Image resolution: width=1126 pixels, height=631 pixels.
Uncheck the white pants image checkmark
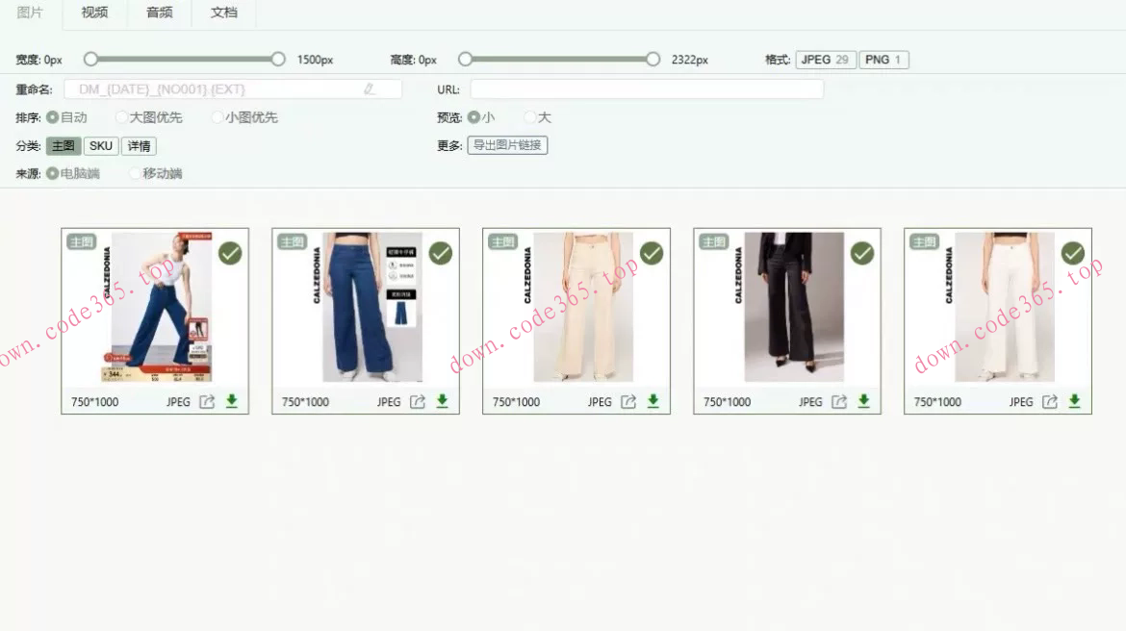(1073, 253)
